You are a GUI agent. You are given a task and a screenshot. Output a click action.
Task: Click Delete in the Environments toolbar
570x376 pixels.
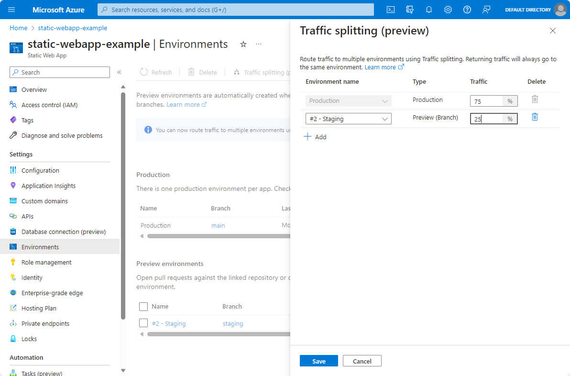pos(202,72)
